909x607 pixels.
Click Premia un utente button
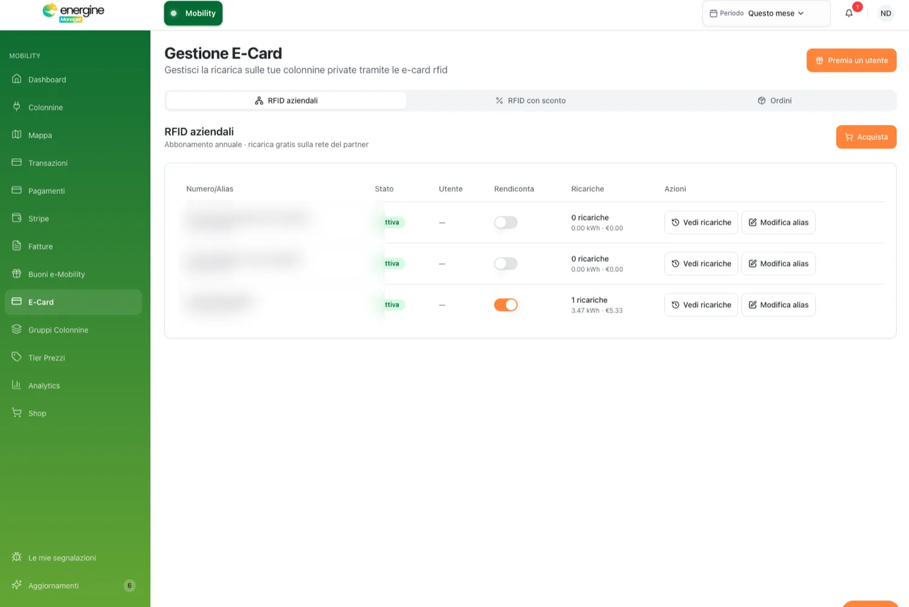pos(851,61)
